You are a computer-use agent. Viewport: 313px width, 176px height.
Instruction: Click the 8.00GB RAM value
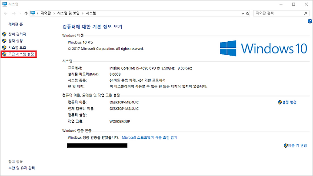pyautogui.click(x=115, y=74)
